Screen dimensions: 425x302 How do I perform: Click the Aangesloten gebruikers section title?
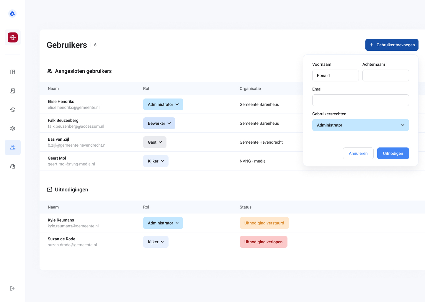(x=83, y=71)
